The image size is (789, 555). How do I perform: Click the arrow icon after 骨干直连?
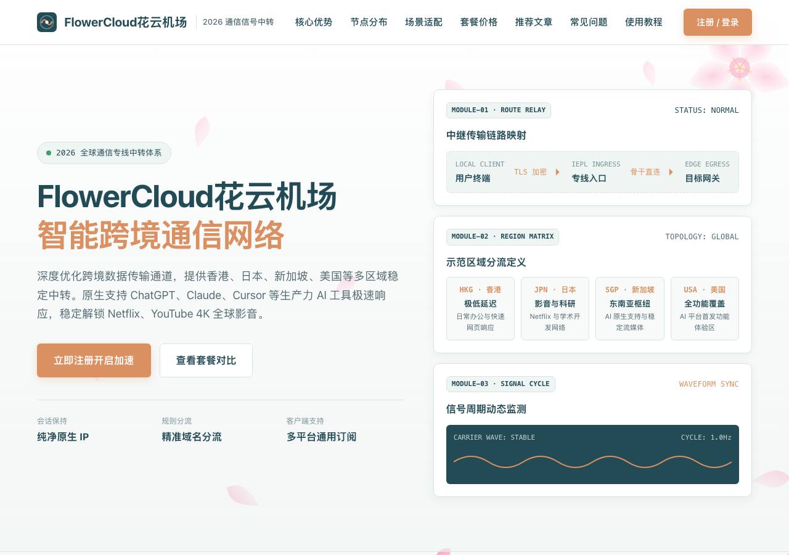click(671, 172)
